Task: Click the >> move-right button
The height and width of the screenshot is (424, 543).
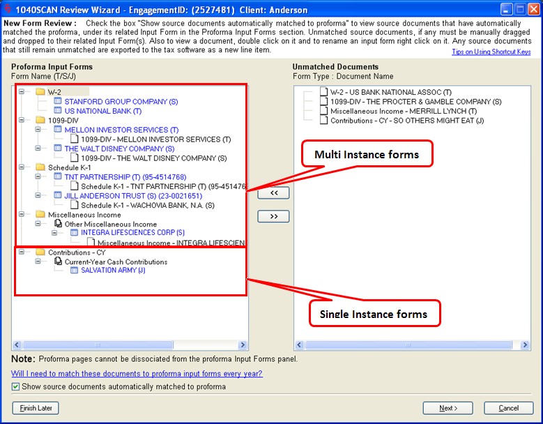Action: click(273, 216)
